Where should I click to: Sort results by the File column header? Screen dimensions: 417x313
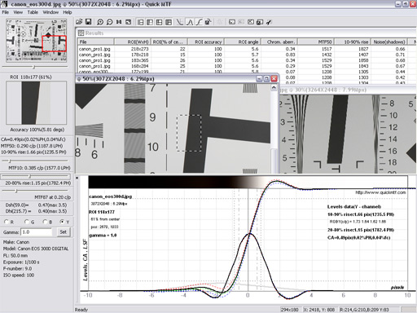coord(96,42)
